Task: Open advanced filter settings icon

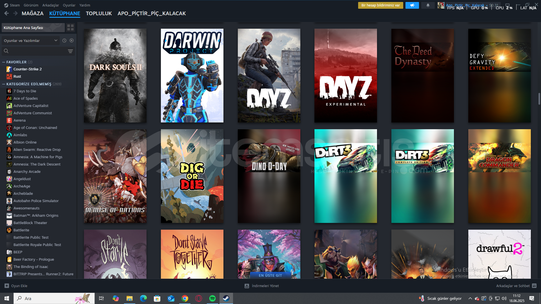Action: (70, 51)
